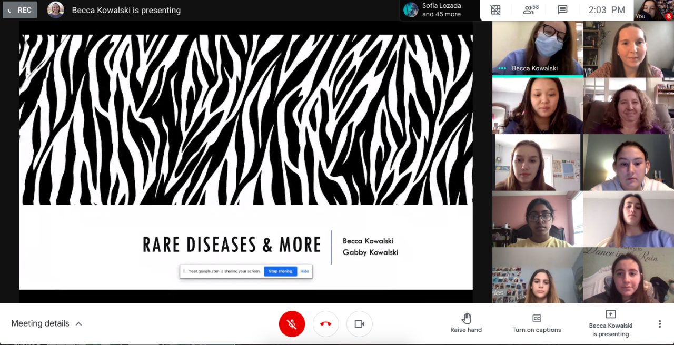Image resolution: width=674 pixels, height=345 pixels.
Task: Expand Meeting details
Action: click(x=46, y=323)
